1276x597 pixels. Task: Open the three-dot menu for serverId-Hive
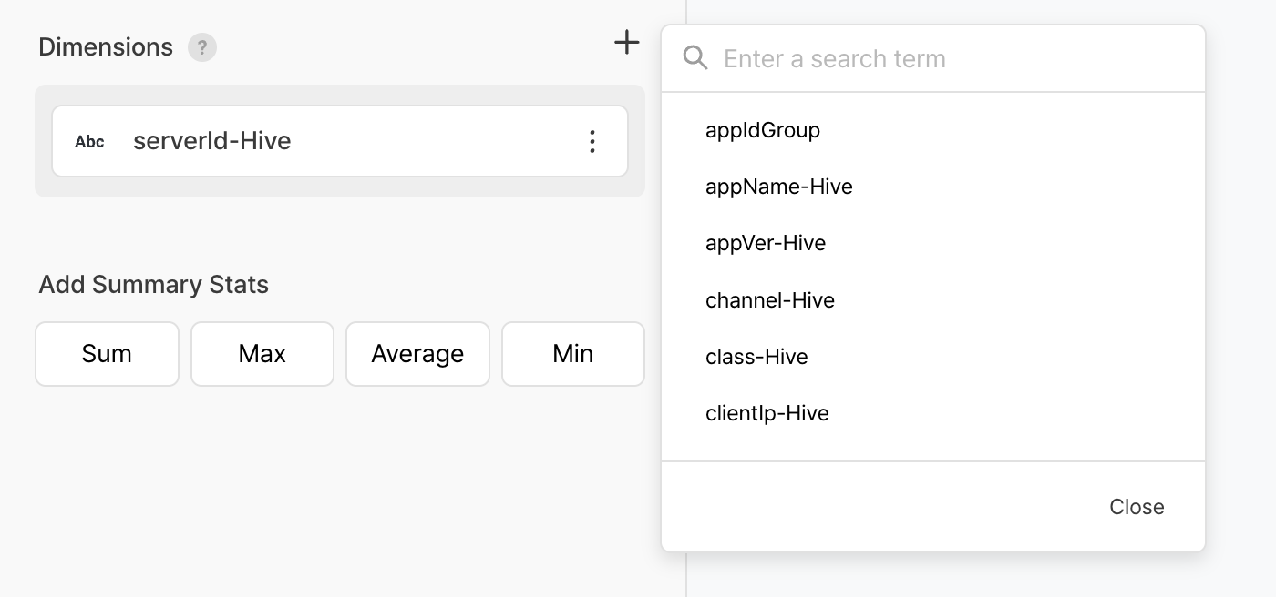[592, 141]
